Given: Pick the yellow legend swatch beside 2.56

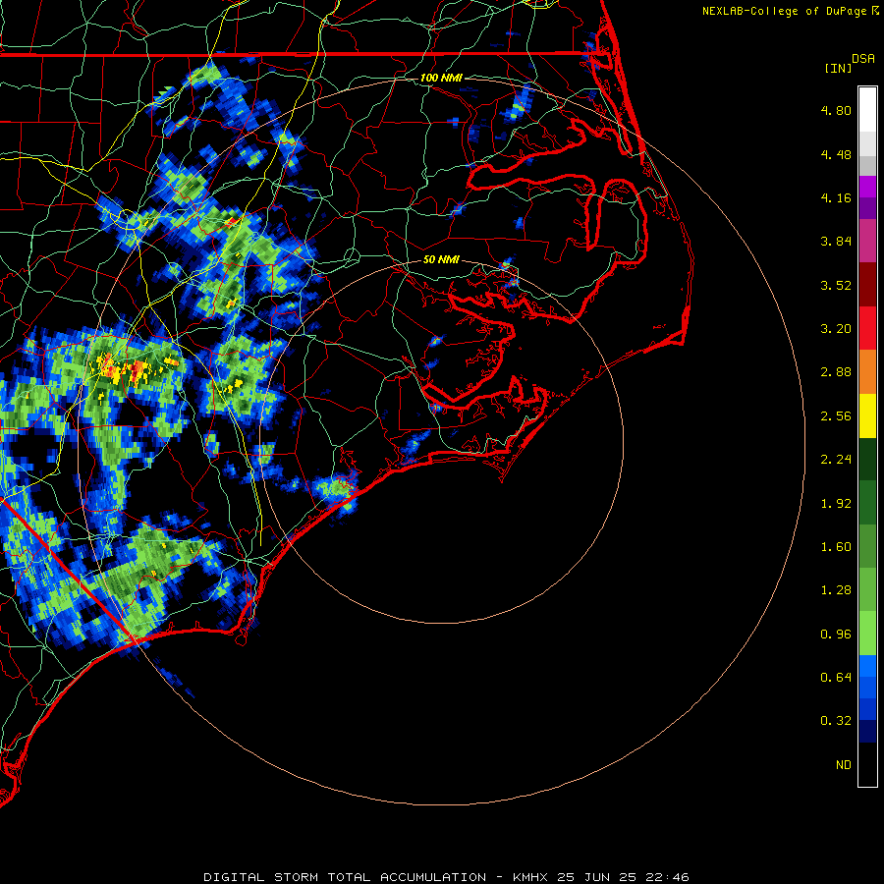Looking at the screenshot, I should (867, 416).
